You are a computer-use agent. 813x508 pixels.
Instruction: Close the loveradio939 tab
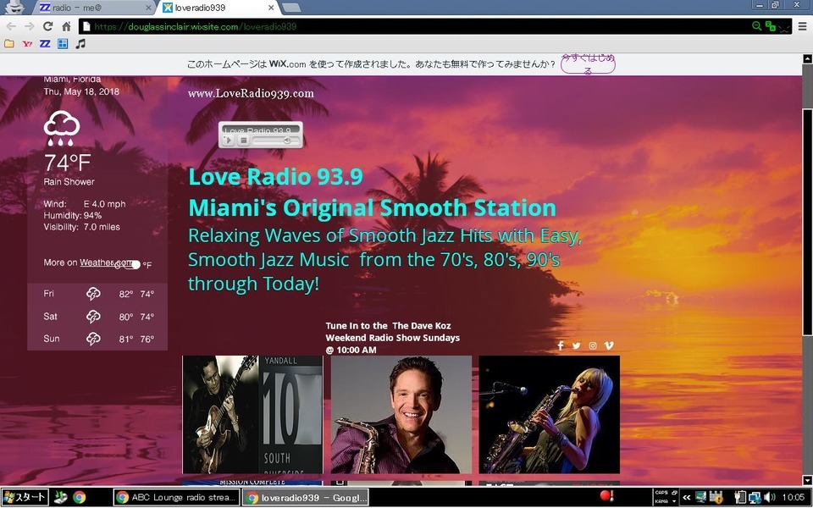click(271, 8)
